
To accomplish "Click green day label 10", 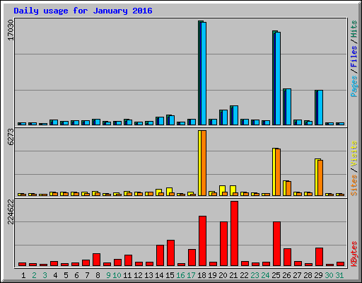I will (x=117, y=275).
